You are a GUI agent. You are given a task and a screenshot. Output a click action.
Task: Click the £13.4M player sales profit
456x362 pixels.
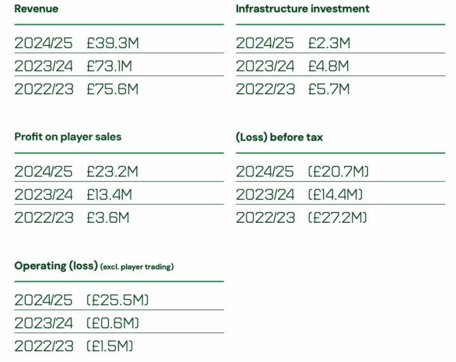109,194
